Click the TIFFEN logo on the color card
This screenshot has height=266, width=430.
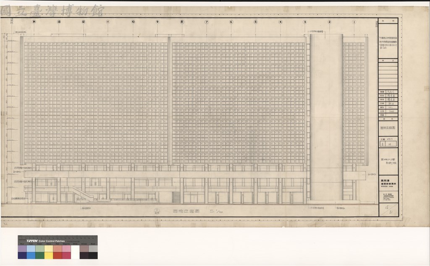pos(32,241)
